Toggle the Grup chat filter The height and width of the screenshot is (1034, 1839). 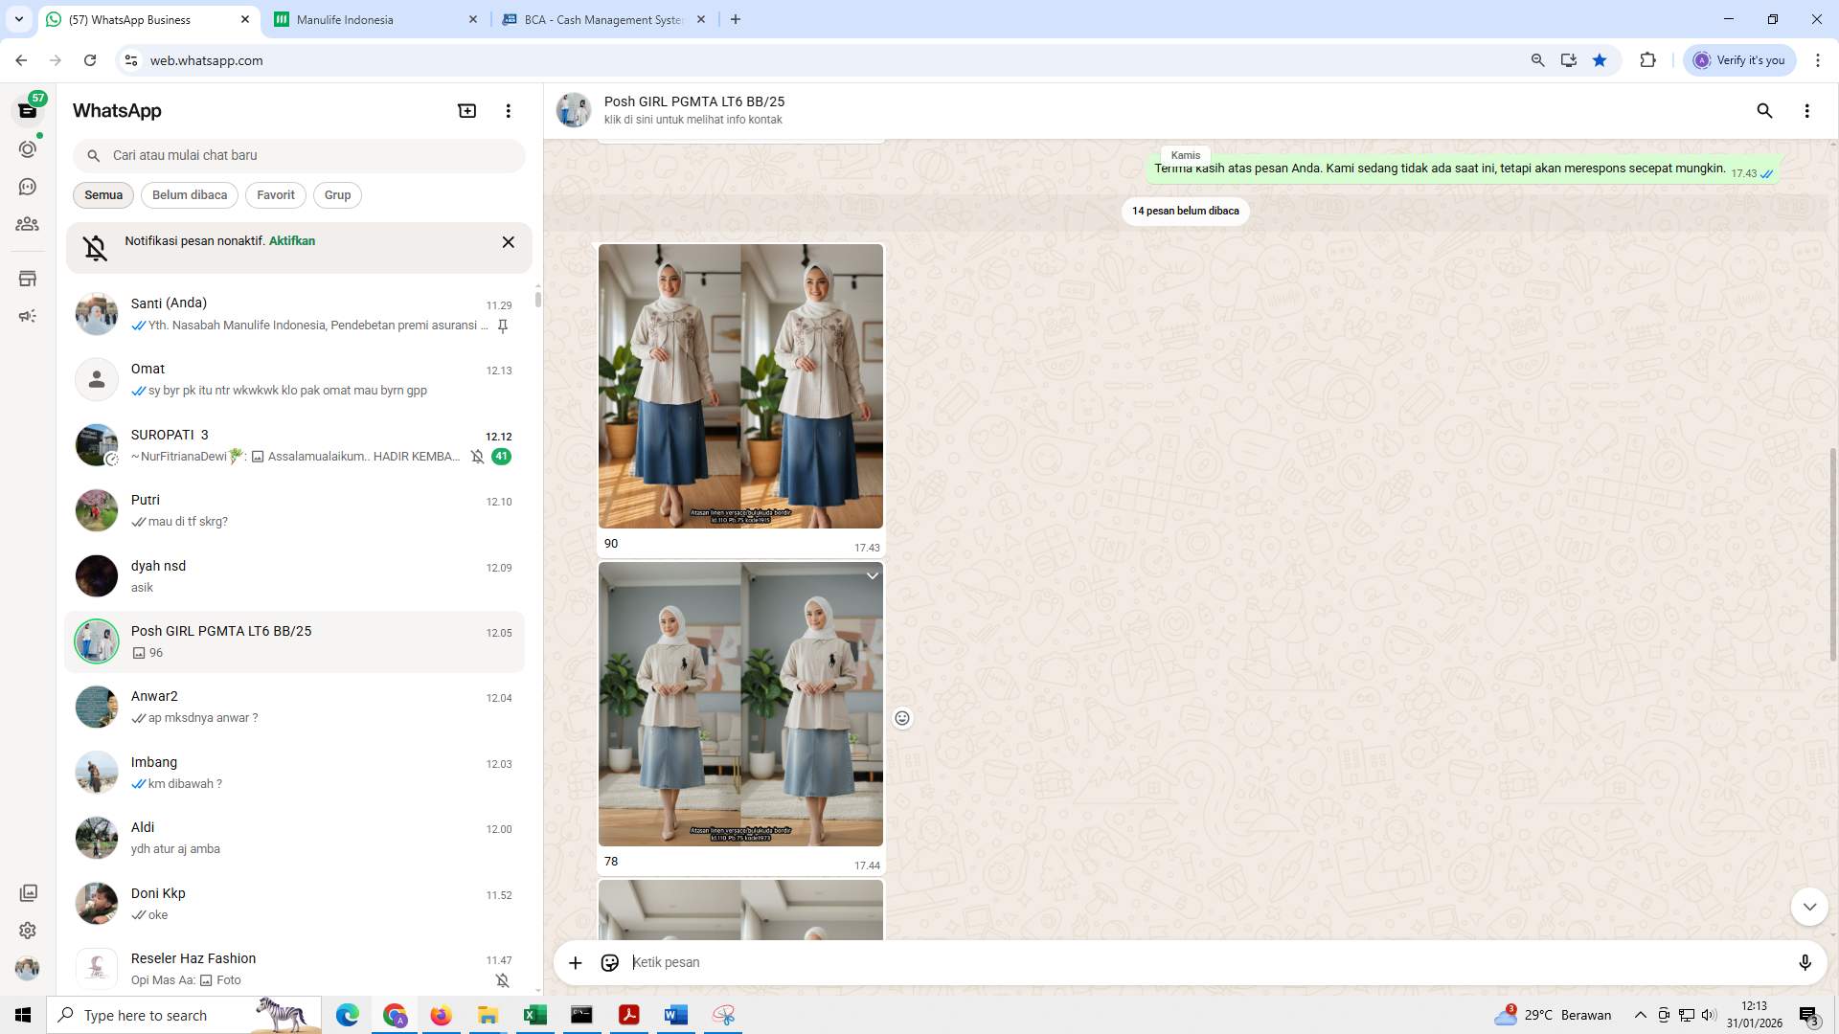pyautogui.click(x=337, y=195)
